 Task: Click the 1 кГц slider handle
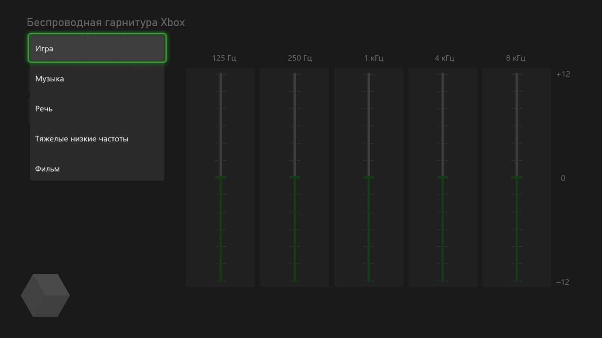tap(369, 177)
